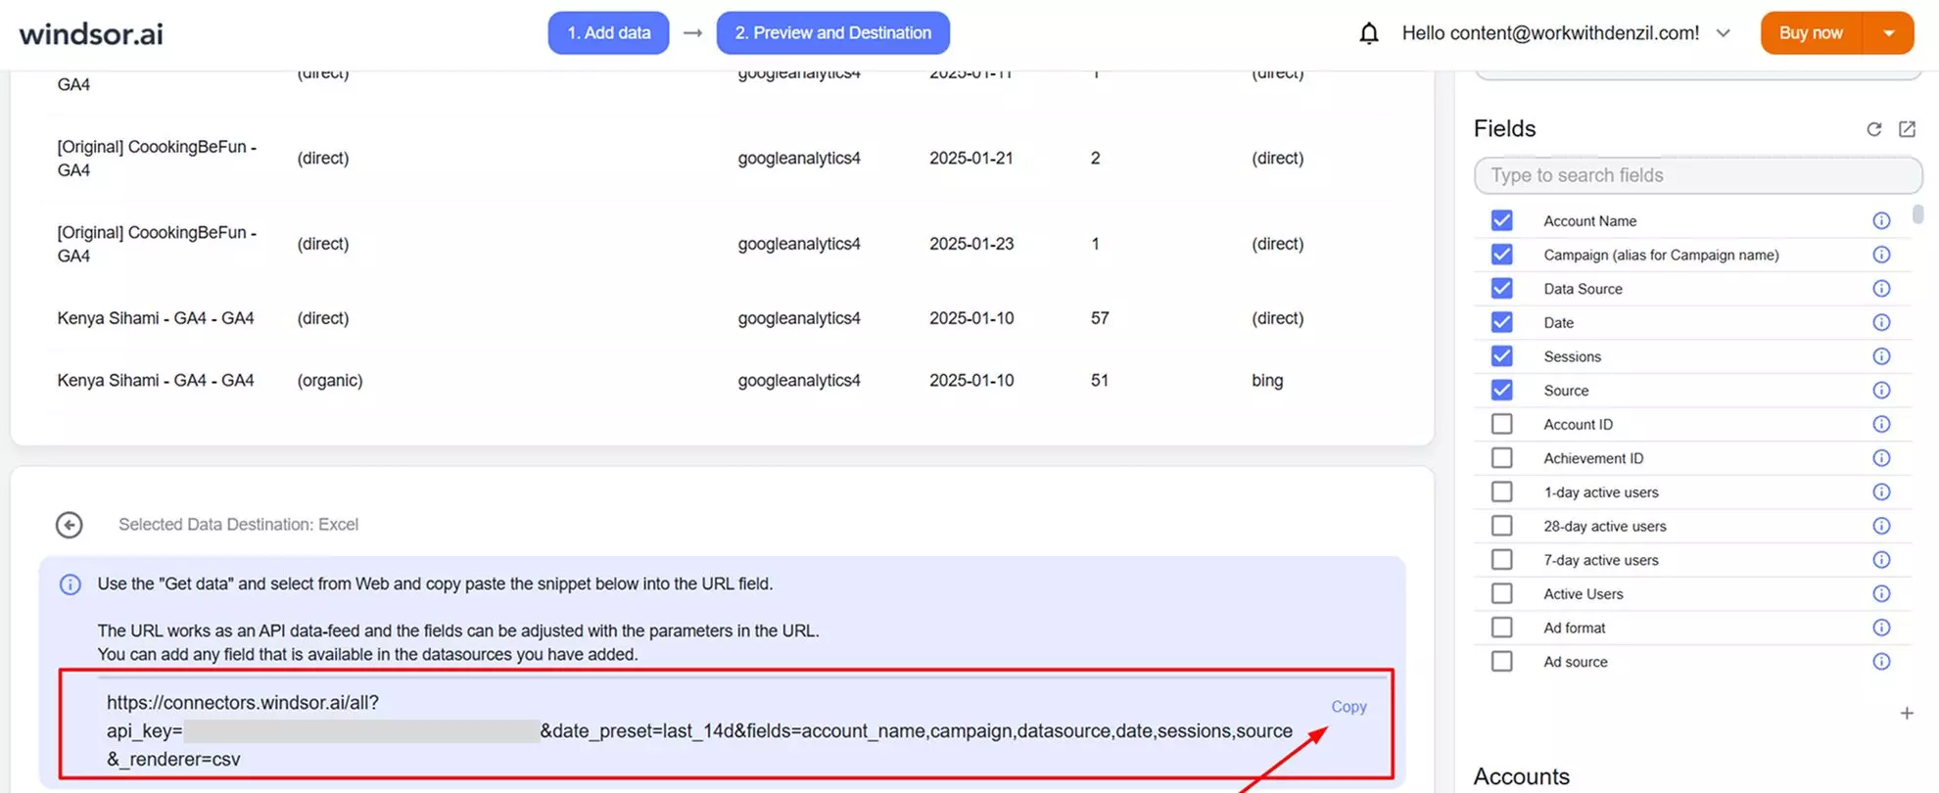The width and height of the screenshot is (1939, 793).
Task: Click the Fields list scrollbar
Action: click(x=1917, y=213)
